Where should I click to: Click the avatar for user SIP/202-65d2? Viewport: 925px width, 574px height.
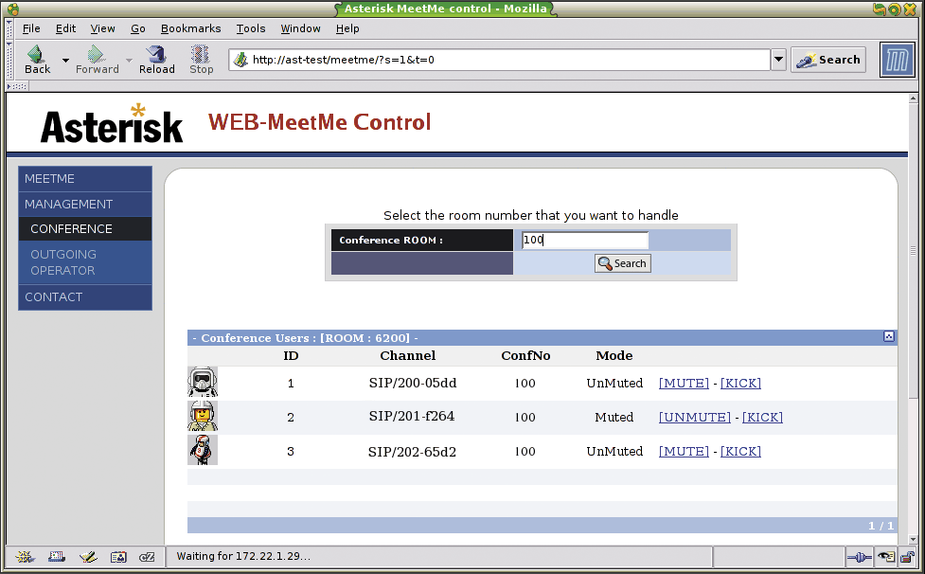[203, 450]
